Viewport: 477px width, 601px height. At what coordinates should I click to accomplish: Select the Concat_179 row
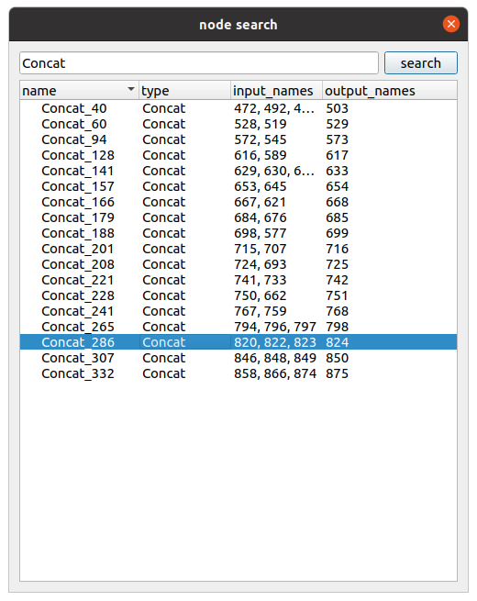238,217
